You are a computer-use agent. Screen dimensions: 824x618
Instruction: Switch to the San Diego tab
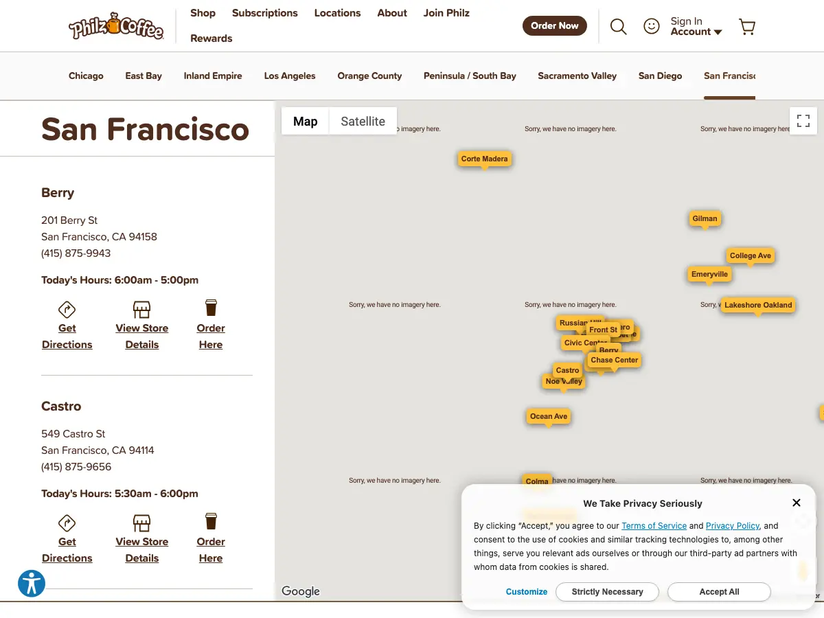click(661, 76)
